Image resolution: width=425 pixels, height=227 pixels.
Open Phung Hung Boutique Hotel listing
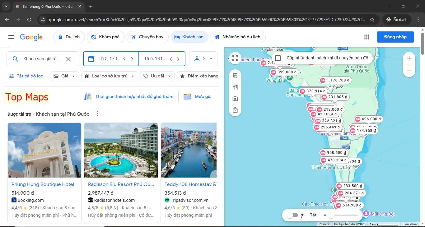(x=43, y=184)
